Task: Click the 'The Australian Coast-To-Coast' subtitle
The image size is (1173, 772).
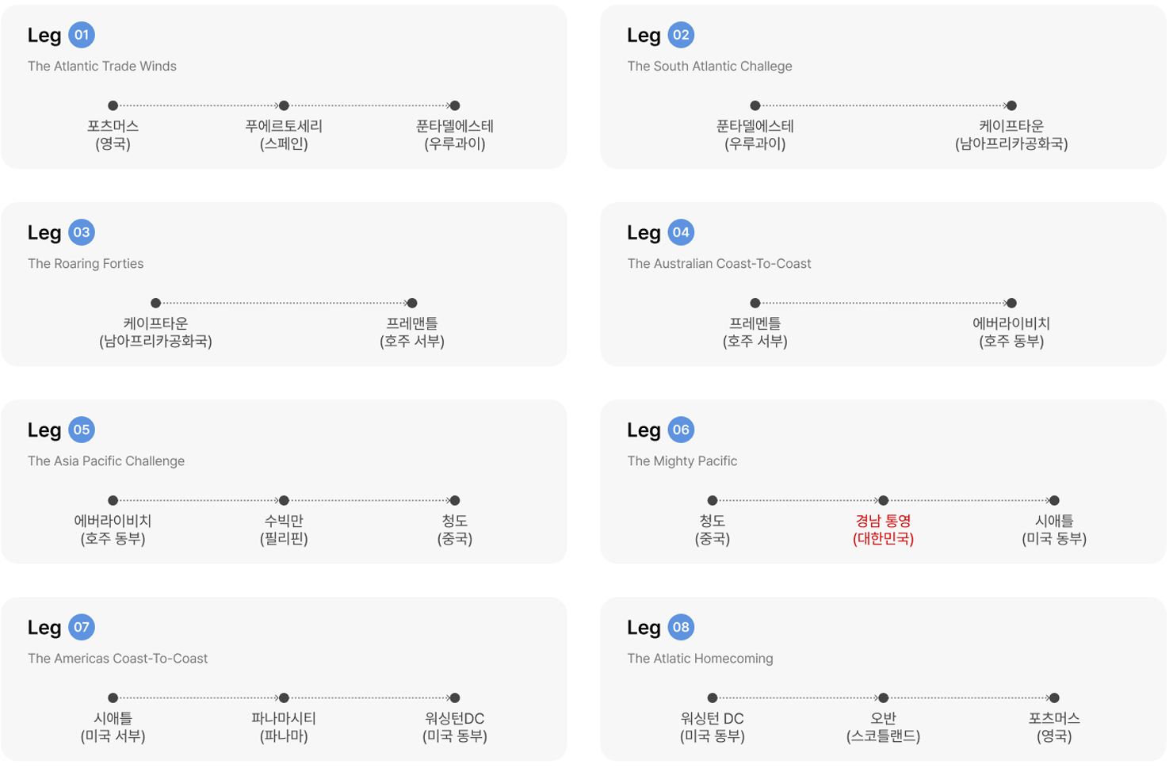Action: point(719,263)
